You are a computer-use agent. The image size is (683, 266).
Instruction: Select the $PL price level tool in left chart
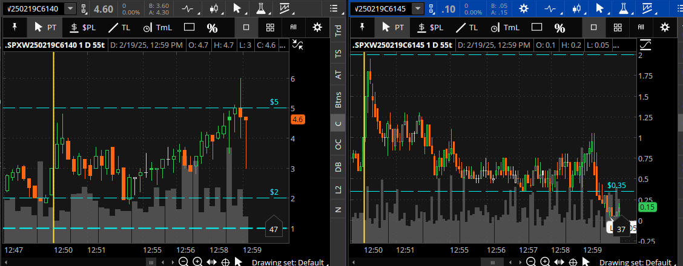tap(83, 28)
